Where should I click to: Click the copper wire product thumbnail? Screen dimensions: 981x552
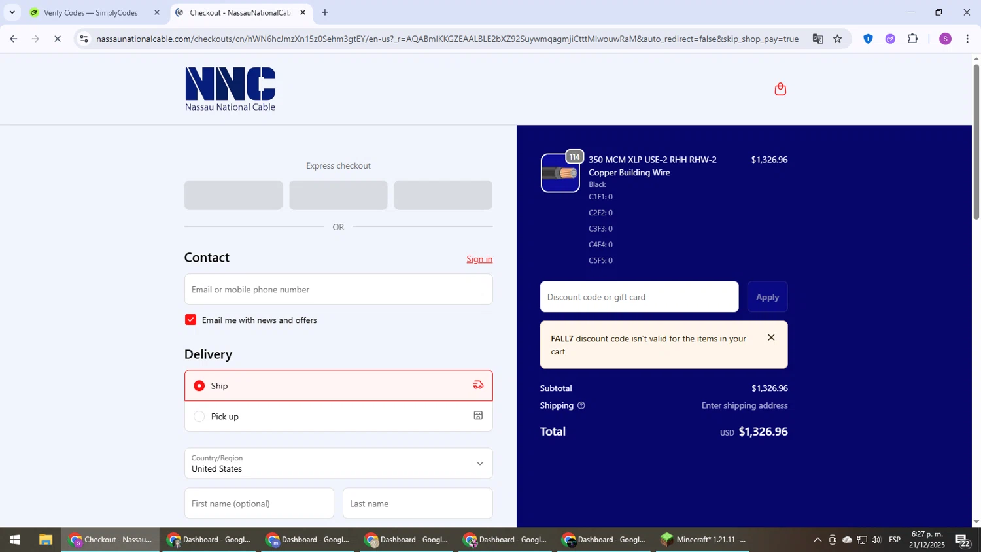pyautogui.click(x=560, y=173)
